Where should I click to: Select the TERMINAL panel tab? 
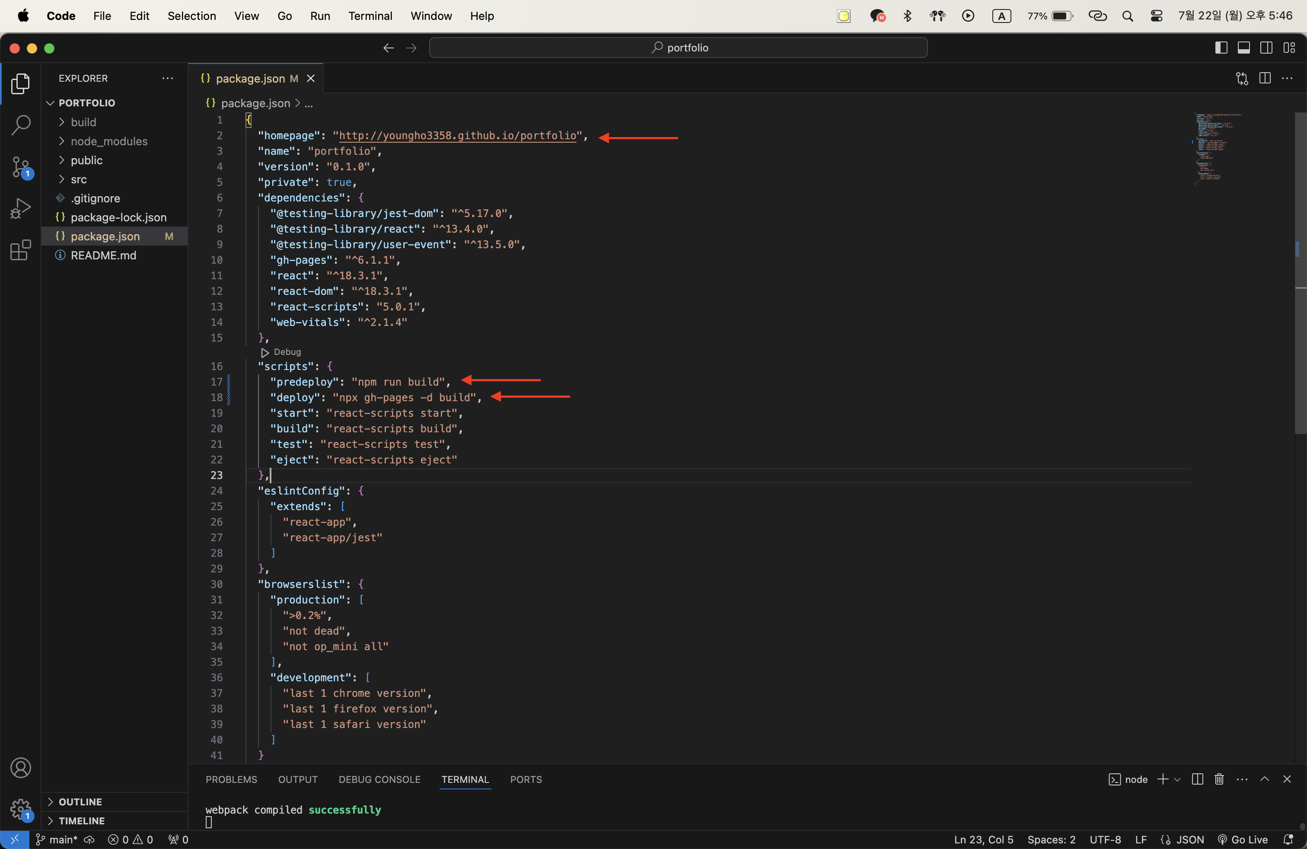[x=465, y=779]
